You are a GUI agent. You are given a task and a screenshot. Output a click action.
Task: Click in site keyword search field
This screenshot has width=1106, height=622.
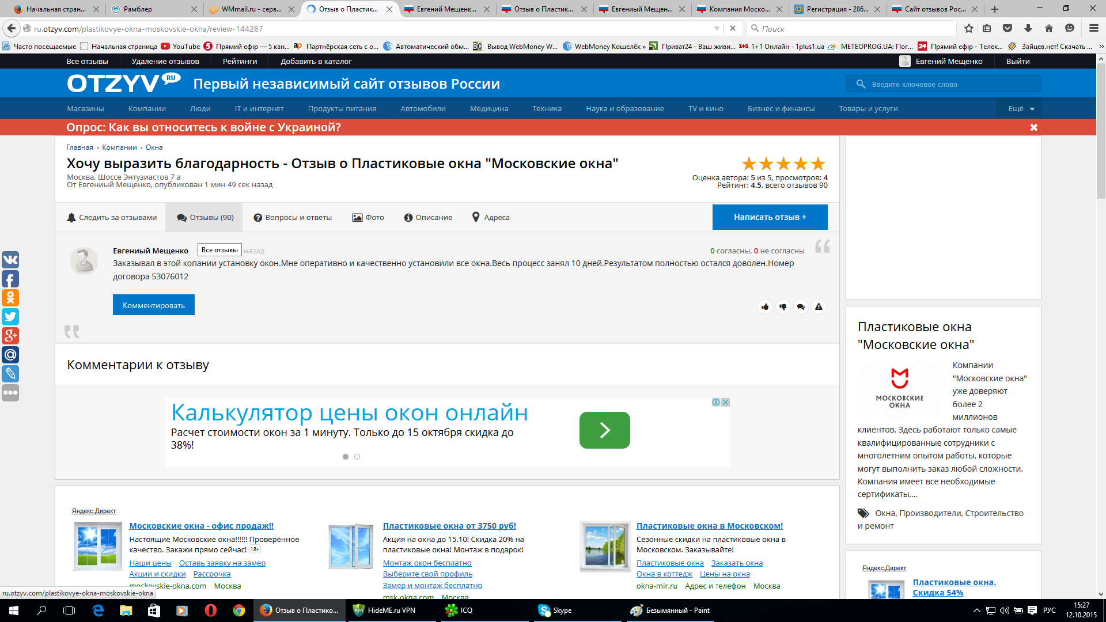tap(944, 84)
